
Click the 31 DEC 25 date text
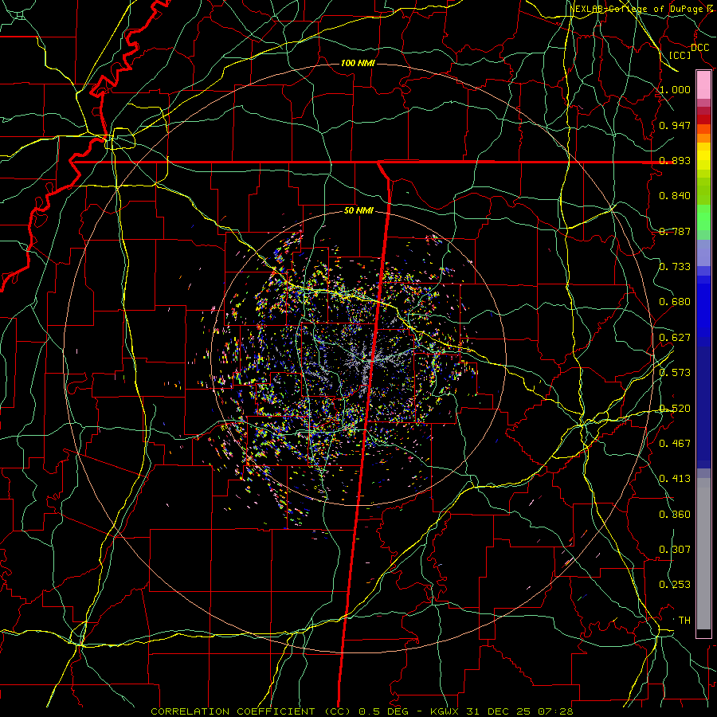point(500,711)
